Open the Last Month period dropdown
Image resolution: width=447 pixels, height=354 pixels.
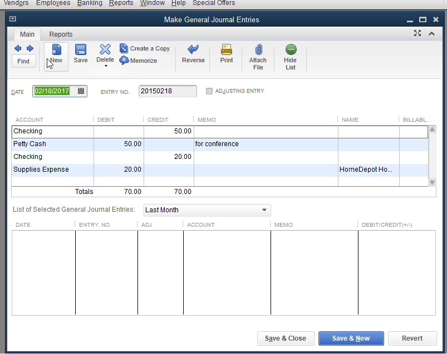pyautogui.click(x=207, y=210)
